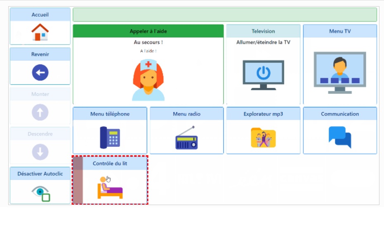Click the Revenir label
The image size is (384, 250).
coord(40,54)
